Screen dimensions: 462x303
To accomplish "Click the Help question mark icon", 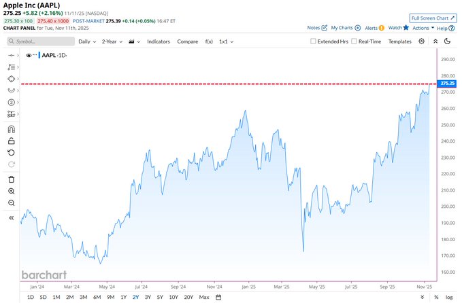I will coord(451,29).
